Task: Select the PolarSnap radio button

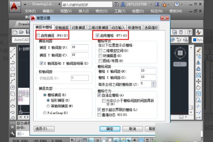Action: (x=45, y=113)
